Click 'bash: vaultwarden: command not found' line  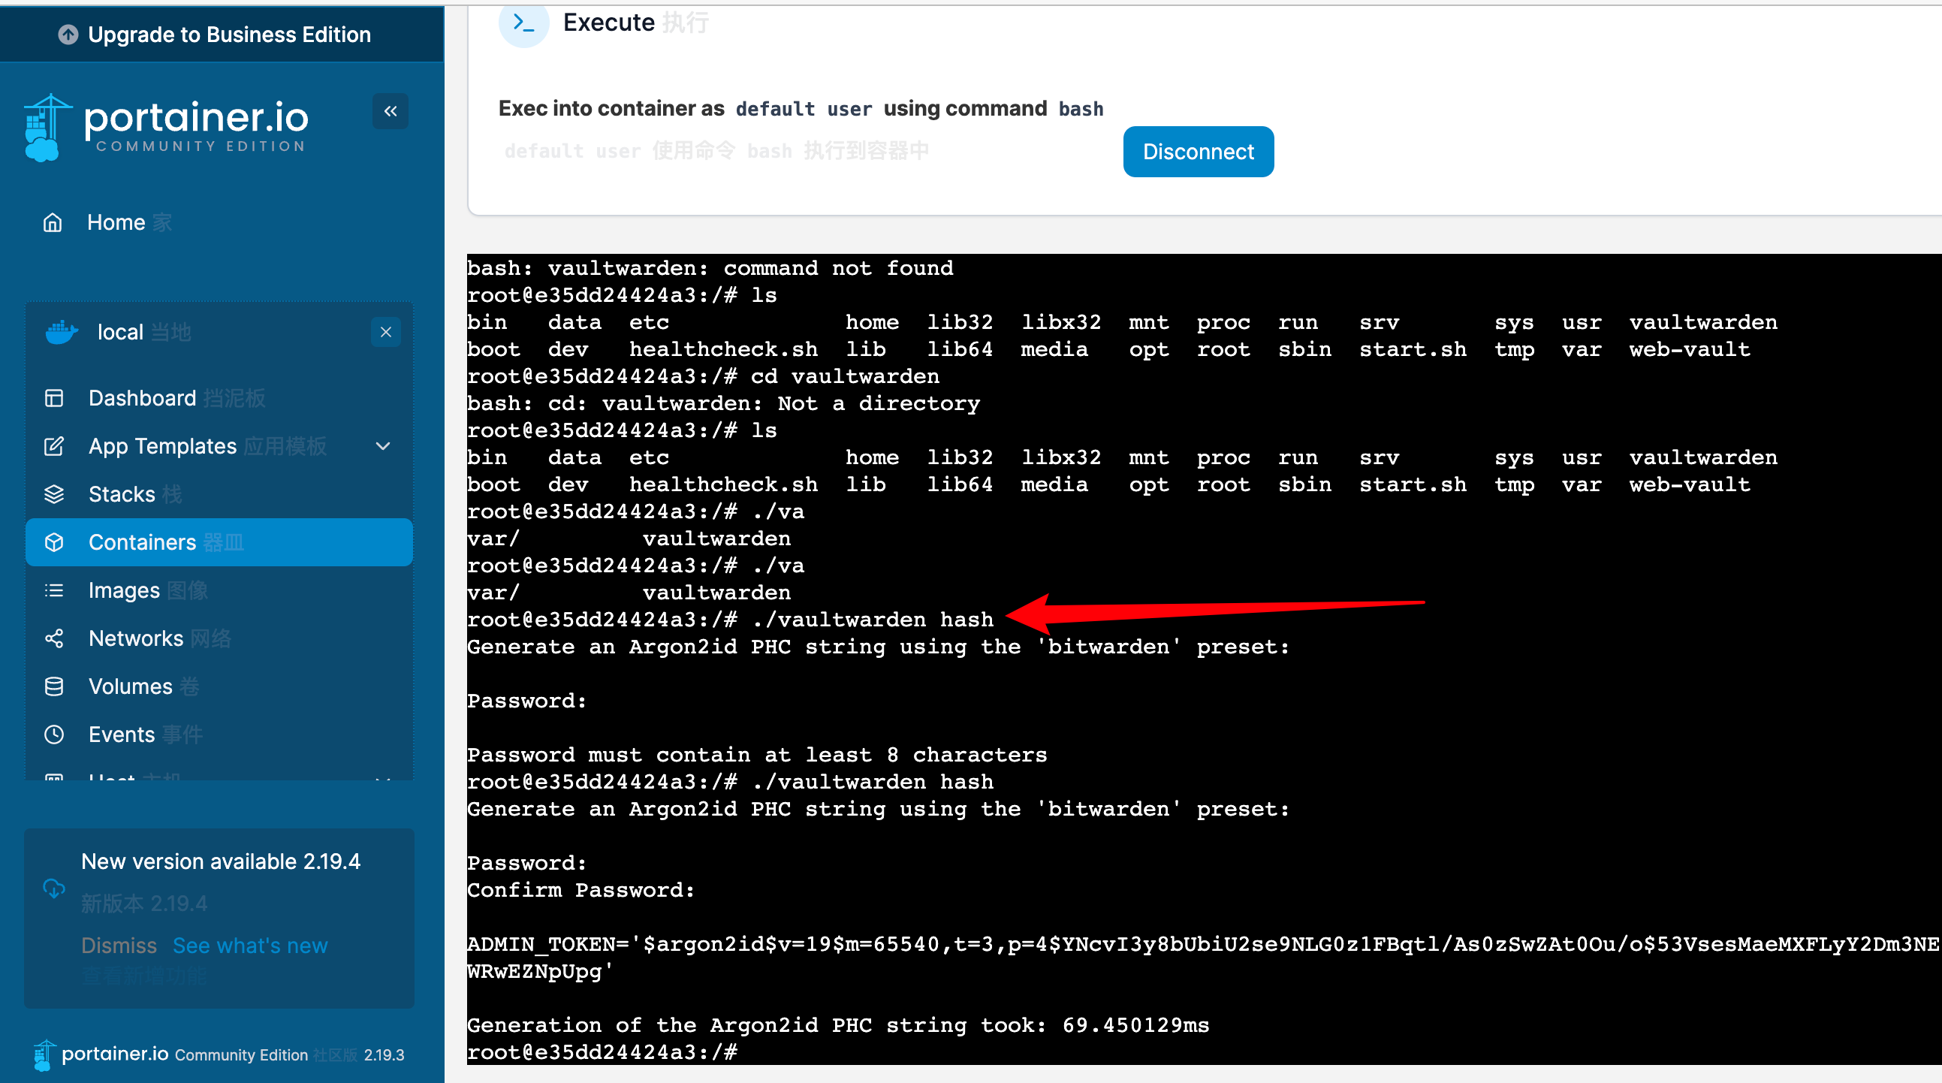(710, 267)
